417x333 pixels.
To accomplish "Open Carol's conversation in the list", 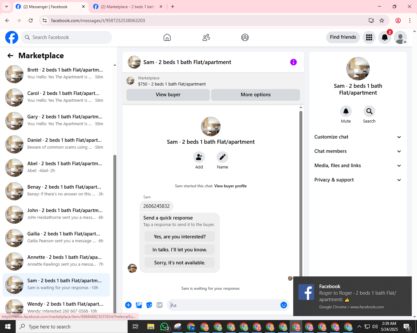I will [x=56, y=98].
